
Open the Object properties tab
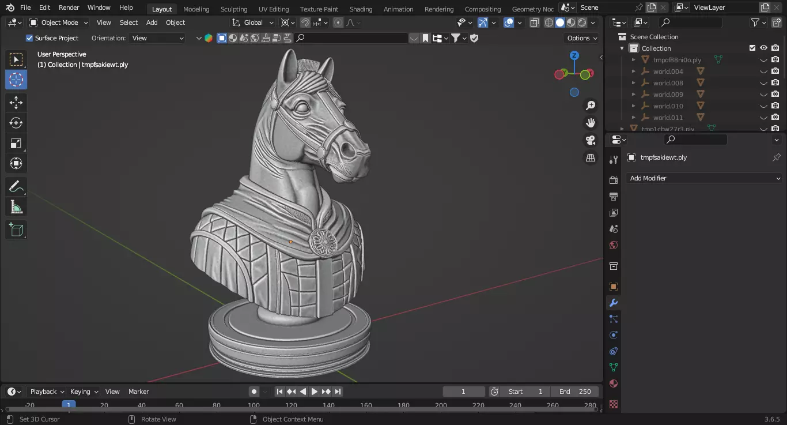(x=614, y=287)
